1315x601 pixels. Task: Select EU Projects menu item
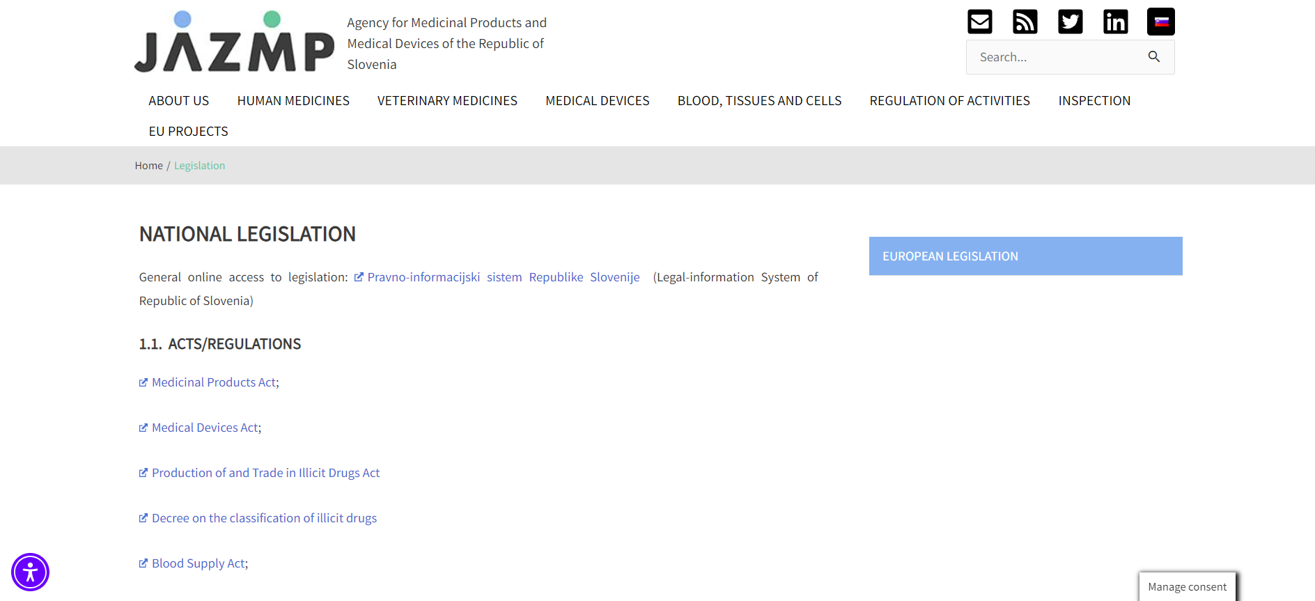tap(188, 132)
